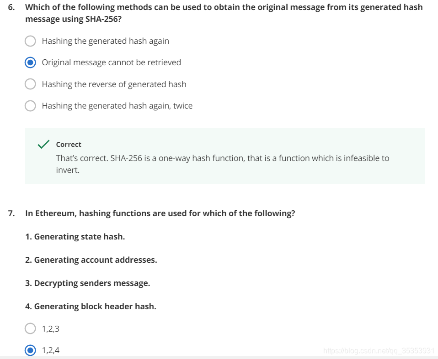Select the "Original message cannot be retrieved" radio button
This screenshot has height=359, width=438.
[31, 62]
